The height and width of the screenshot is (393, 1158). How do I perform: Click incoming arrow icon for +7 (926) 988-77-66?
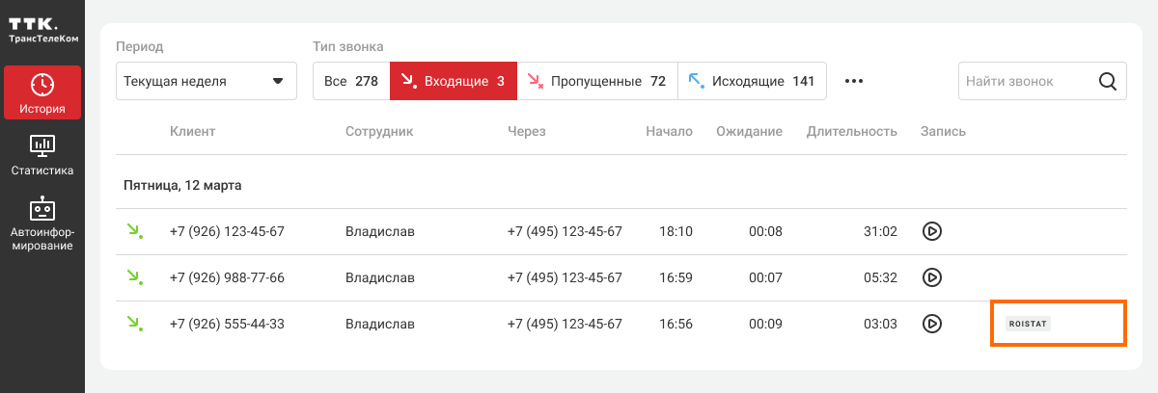(x=134, y=277)
